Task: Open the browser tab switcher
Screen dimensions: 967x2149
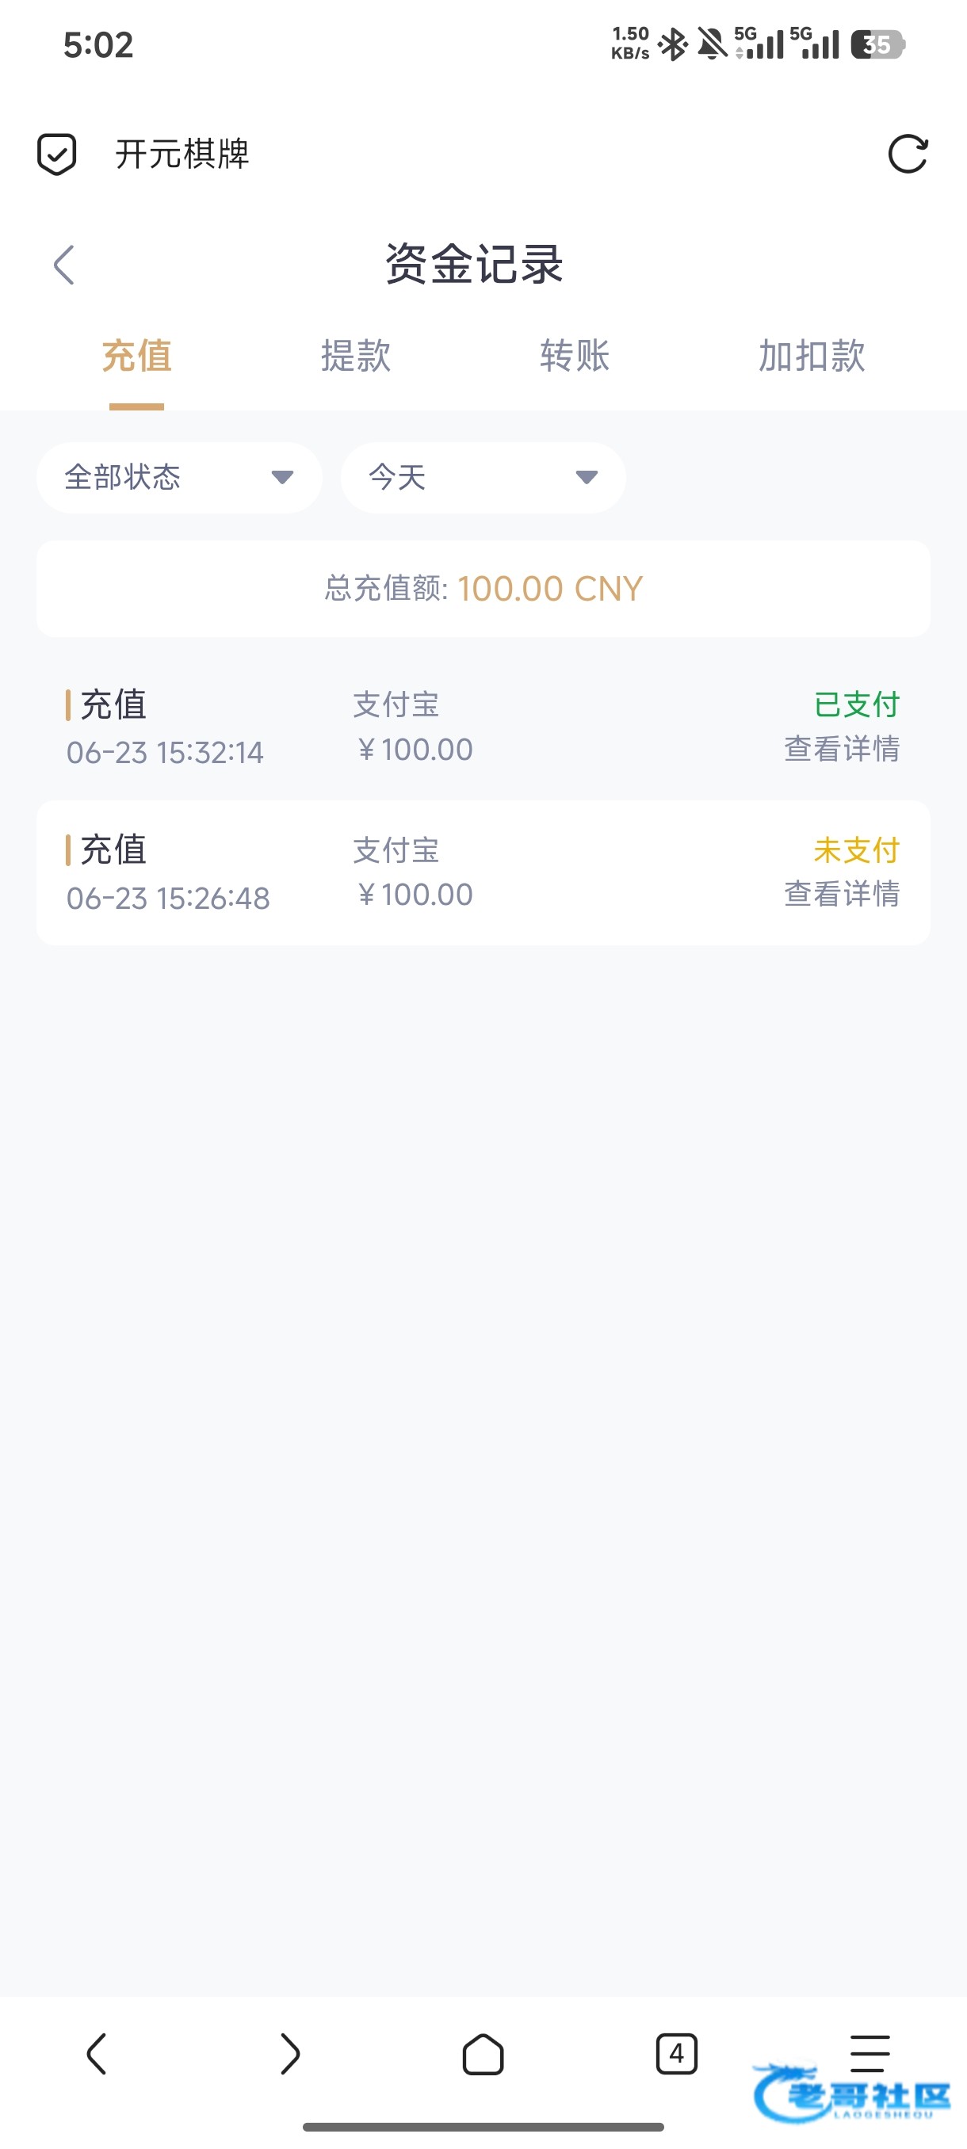Action: (x=677, y=2053)
